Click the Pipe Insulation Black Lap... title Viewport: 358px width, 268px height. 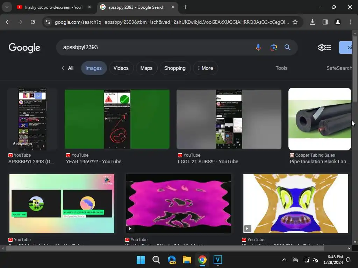pyautogui.click(x=320, y=162)
